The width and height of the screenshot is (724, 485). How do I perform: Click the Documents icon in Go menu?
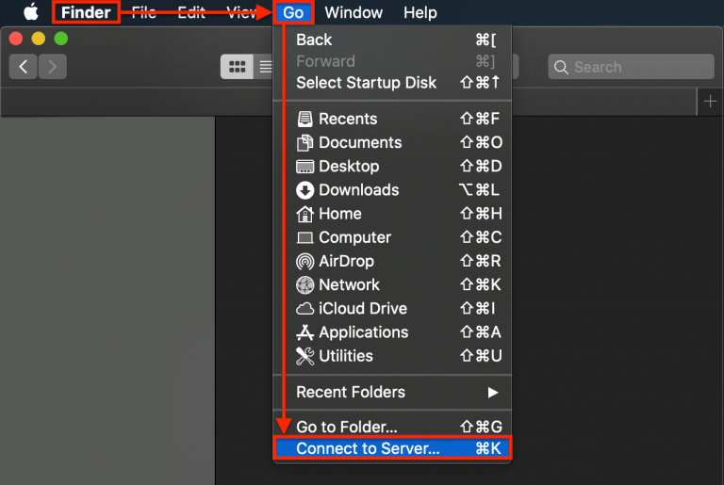(x=304, y=143)
